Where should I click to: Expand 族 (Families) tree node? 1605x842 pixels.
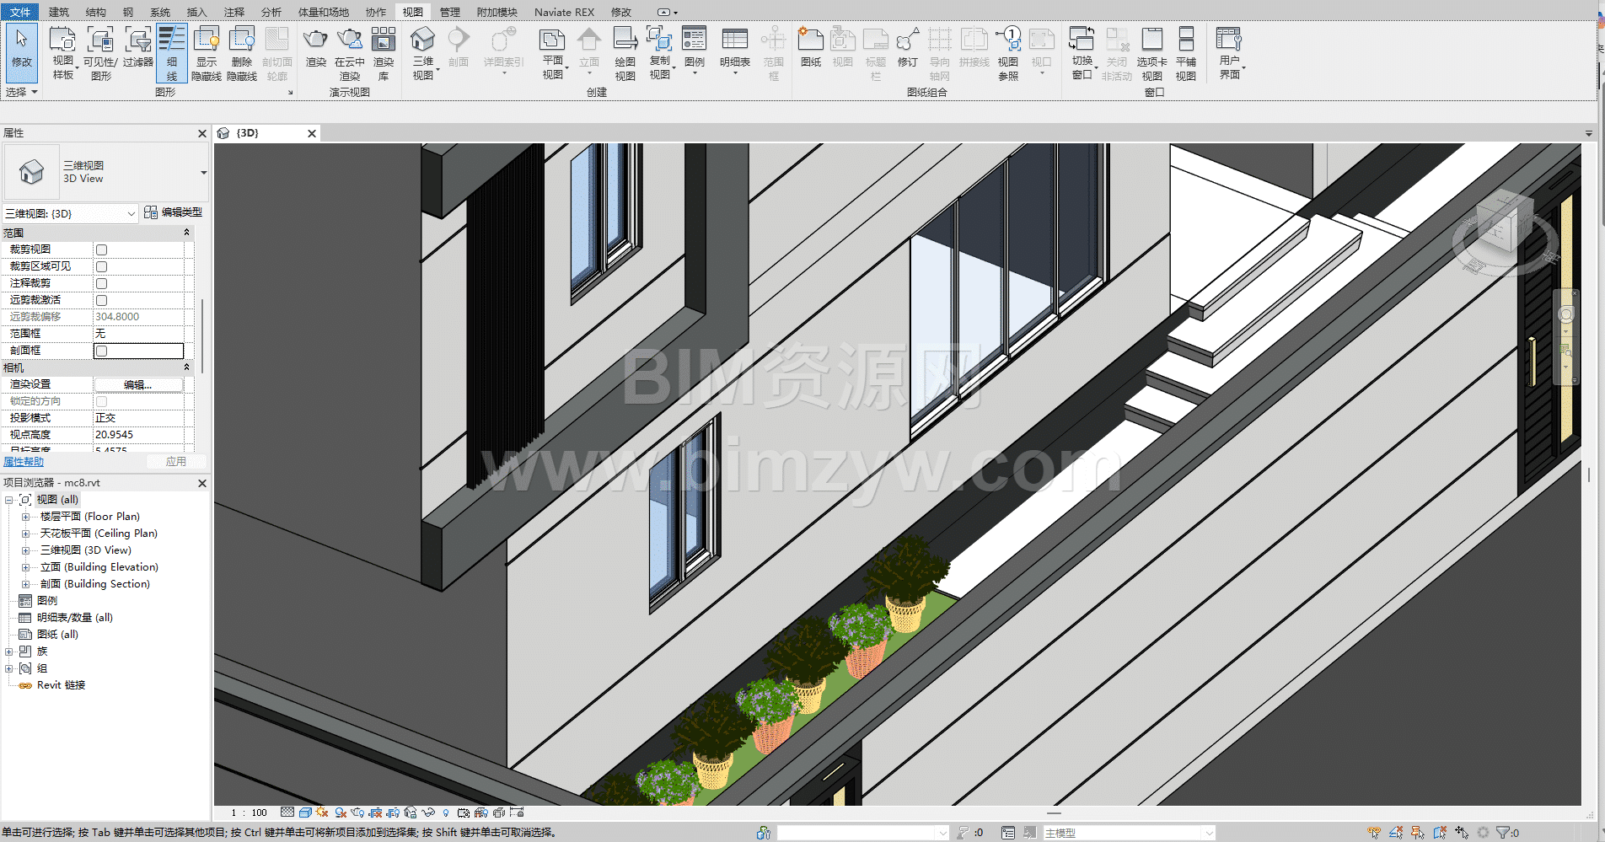[8, 652]
